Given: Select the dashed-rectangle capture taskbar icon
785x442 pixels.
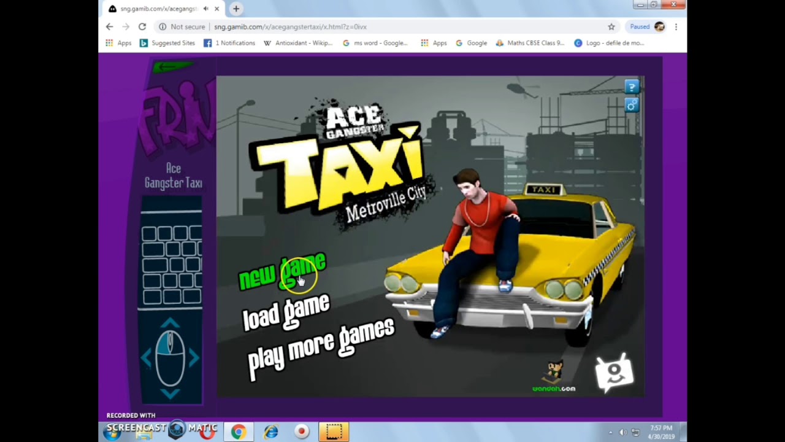Looking at the screenshot, I should pos(334,432).
